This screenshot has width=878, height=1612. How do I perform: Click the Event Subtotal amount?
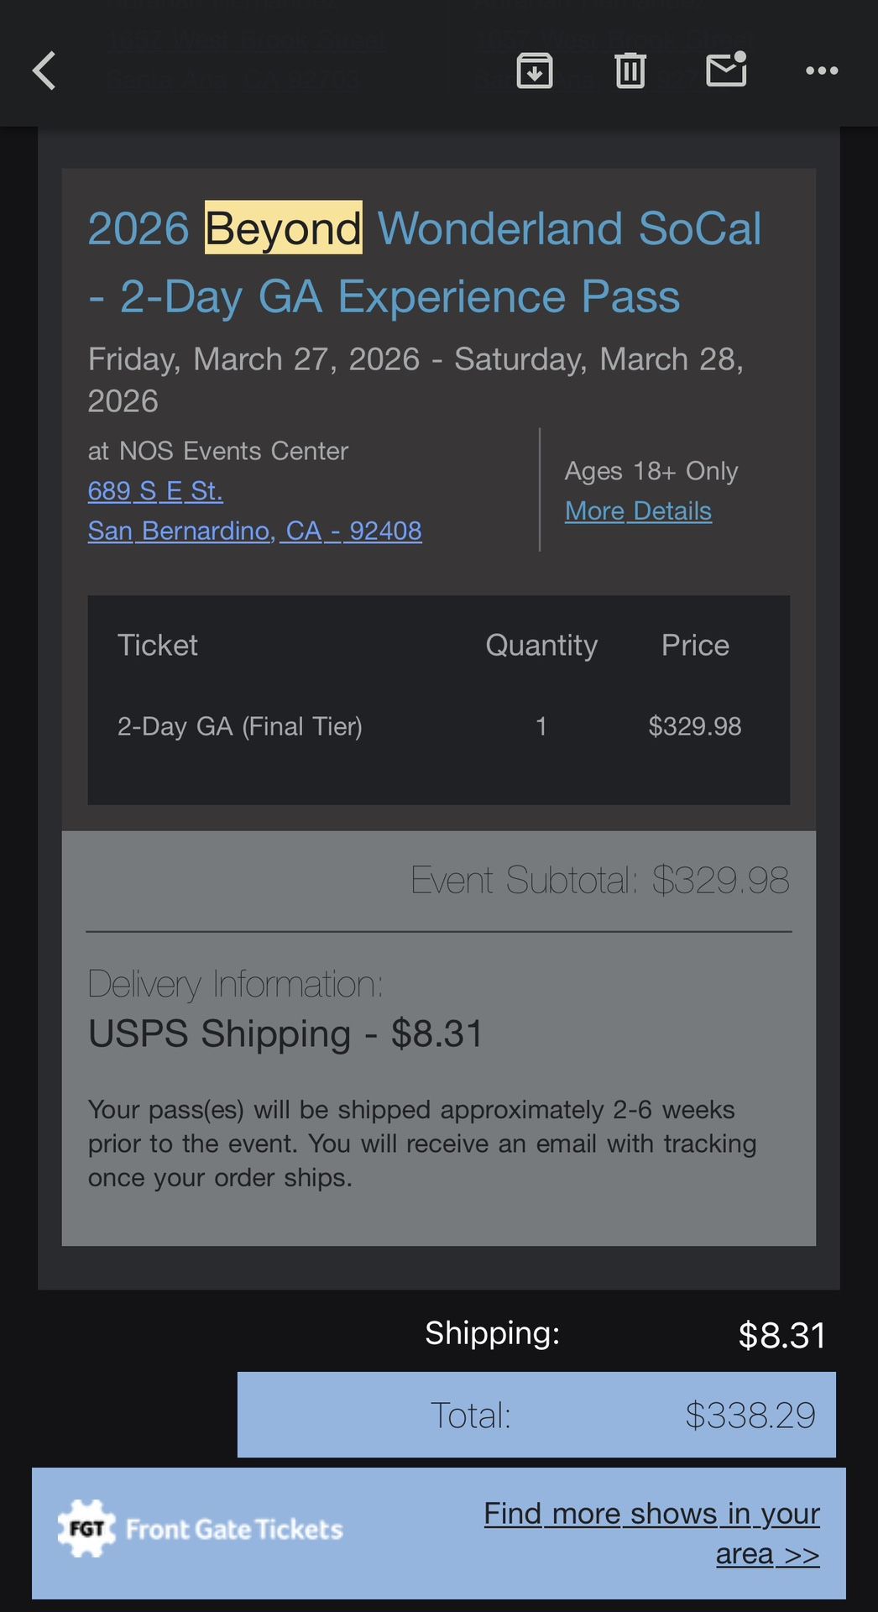[719, 880]
